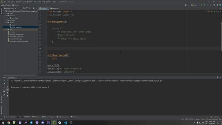Viewport: 222px width, 125px height.
Task: Open the View menu
Action: click(13, 2)
